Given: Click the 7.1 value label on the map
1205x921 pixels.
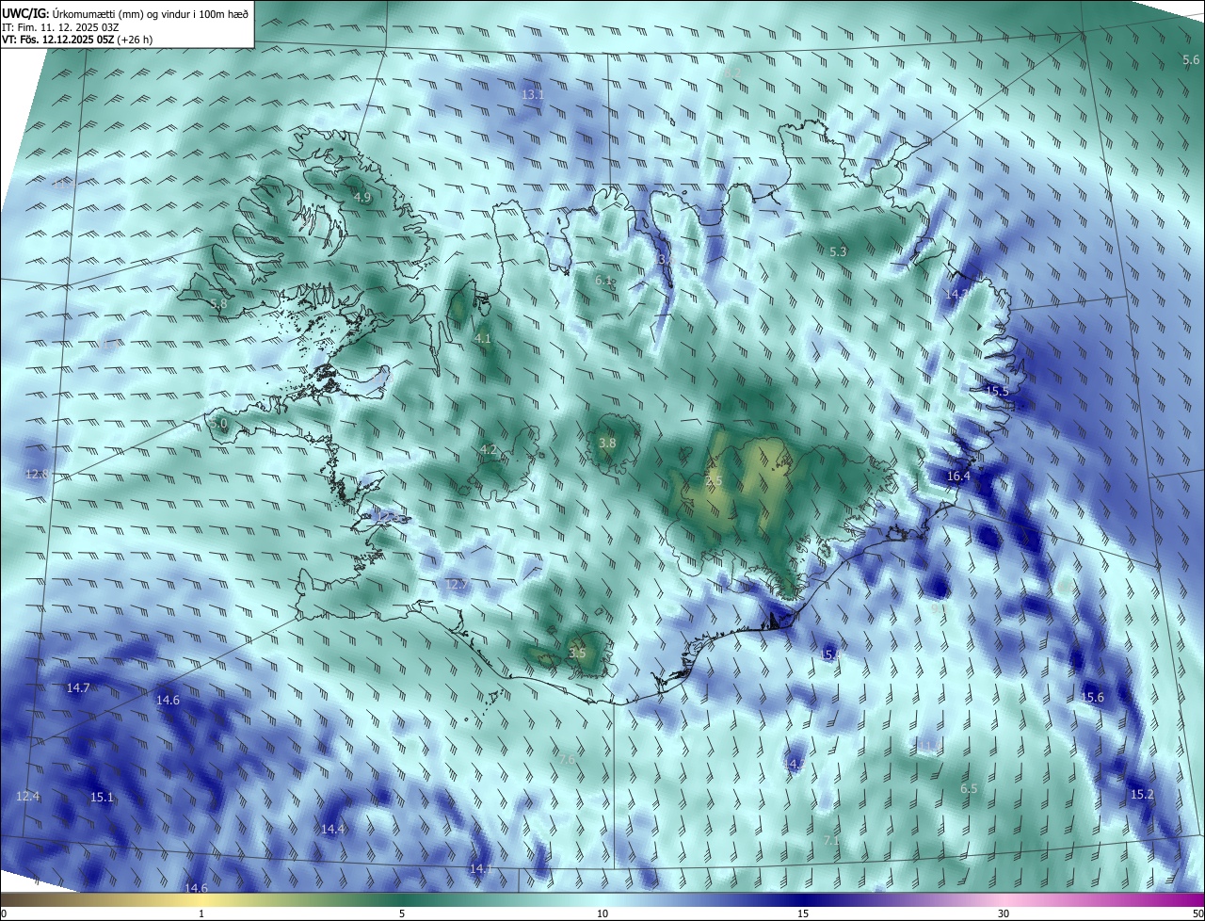Looking at the screenshot, I should click(x=831, y=840).
